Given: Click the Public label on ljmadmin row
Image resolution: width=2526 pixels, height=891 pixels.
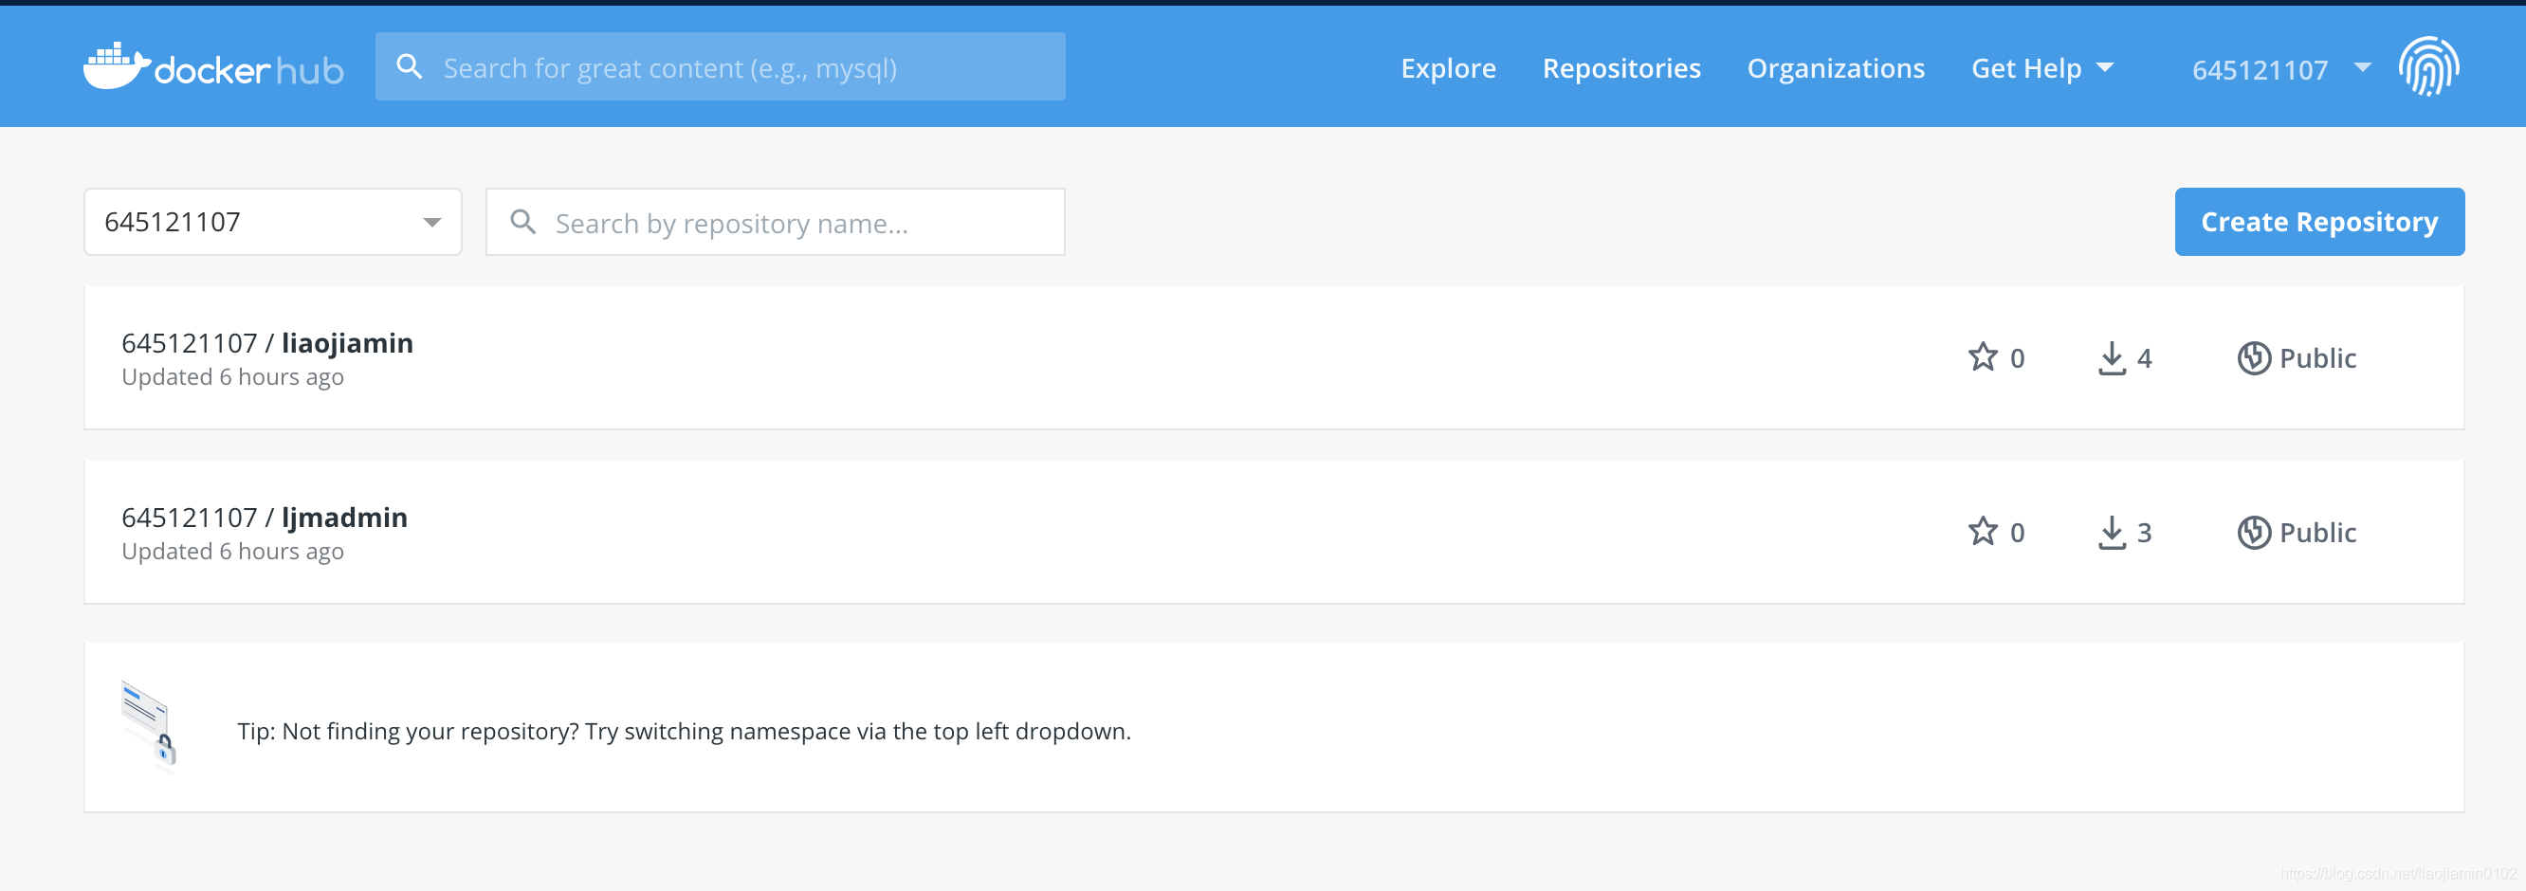Looking at the screenshot, I should [x=2317, y=534].
